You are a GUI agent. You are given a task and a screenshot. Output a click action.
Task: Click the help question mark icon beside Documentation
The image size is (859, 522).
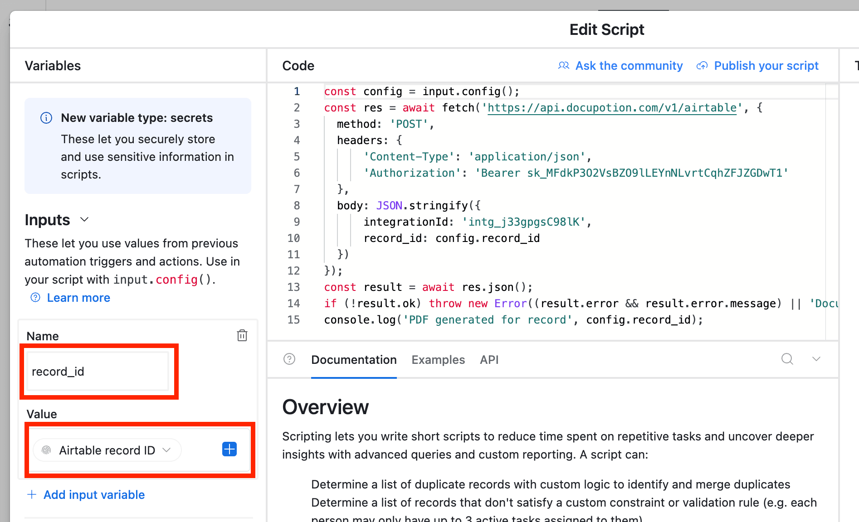pos(289,359)
